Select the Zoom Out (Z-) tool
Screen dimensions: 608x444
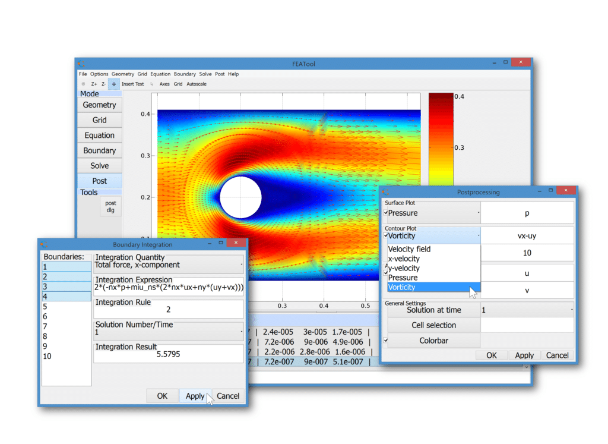(103, 84)
